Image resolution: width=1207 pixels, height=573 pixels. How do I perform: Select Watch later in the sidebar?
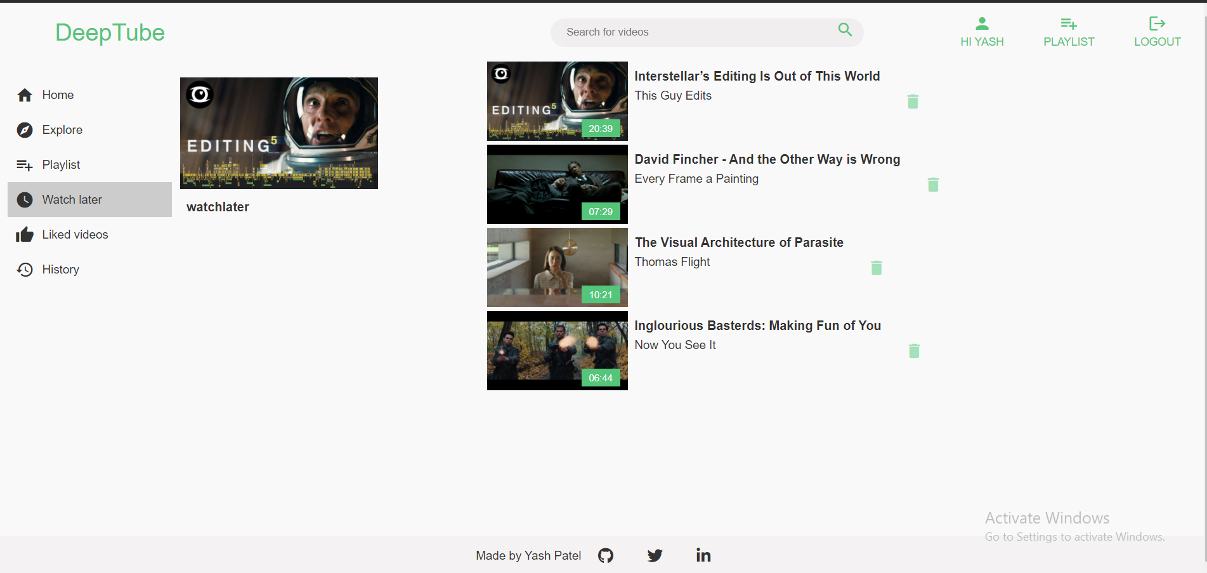click(89, 200)
